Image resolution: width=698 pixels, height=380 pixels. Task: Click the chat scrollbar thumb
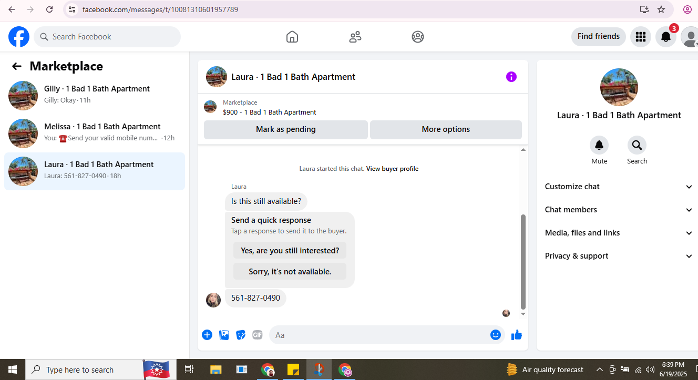[523, 262]
